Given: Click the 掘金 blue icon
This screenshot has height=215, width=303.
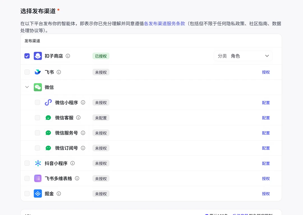Looking at the screenshot, I should pos(38,194).
